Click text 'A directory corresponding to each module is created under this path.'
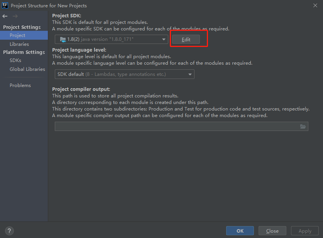323x238 pixels. [130, 102]
